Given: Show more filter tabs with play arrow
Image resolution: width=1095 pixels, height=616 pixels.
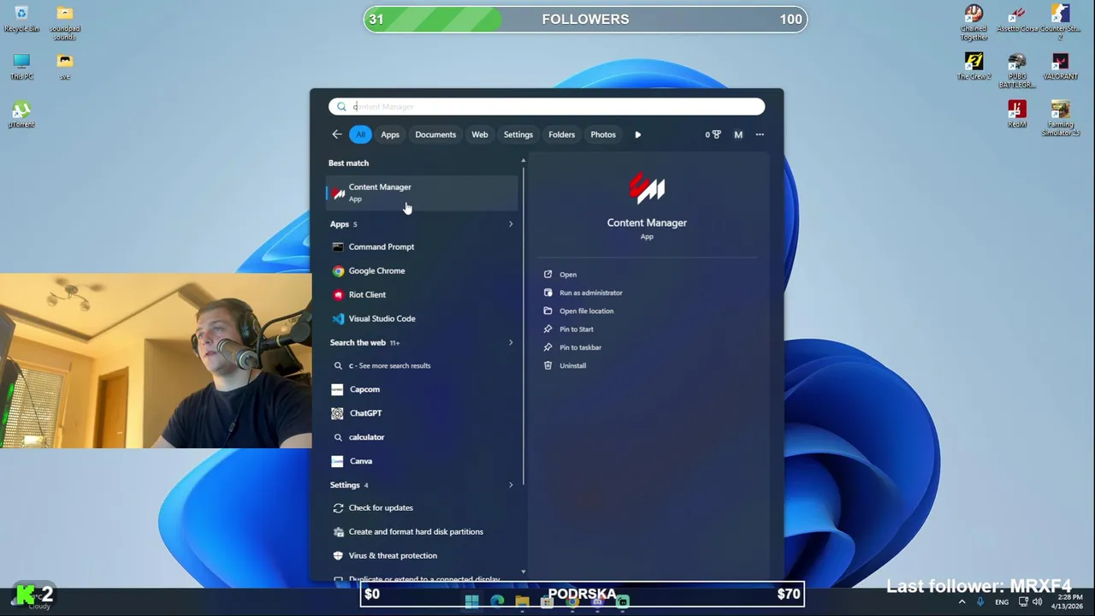Looking at the screenshot, I should click(637, 134).
